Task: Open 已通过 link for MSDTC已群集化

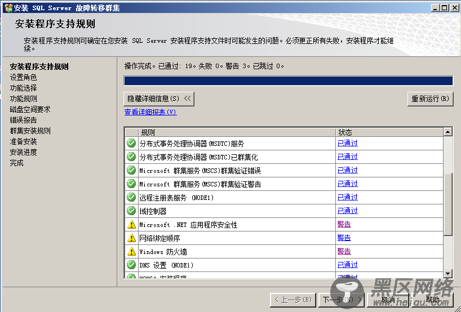Action: click(x=348, y=157)
